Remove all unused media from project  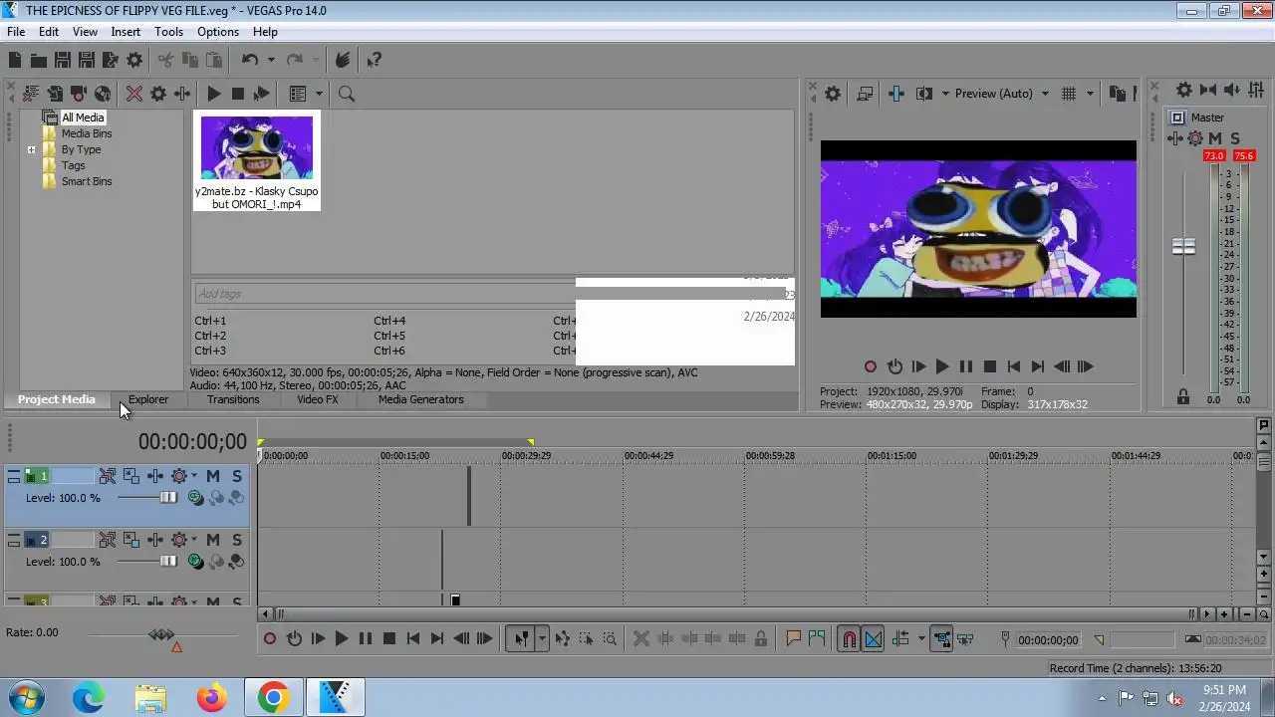(x=31, y=94)
